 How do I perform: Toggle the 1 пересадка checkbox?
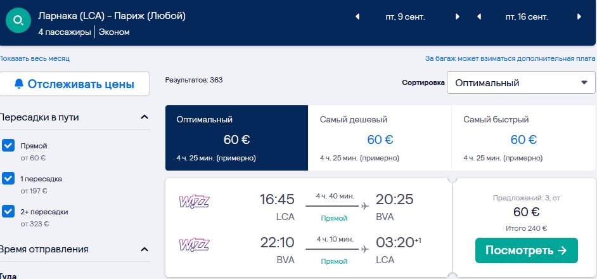point(8,178)
